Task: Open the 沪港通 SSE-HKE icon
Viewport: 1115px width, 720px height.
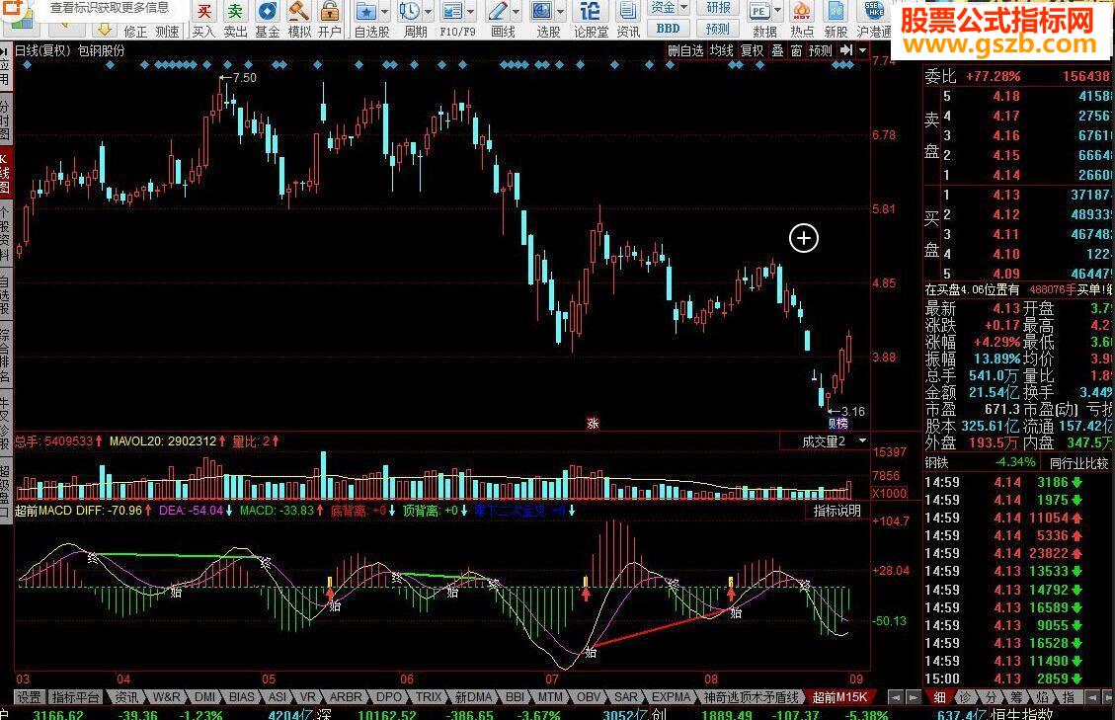Action: point(873,12)
